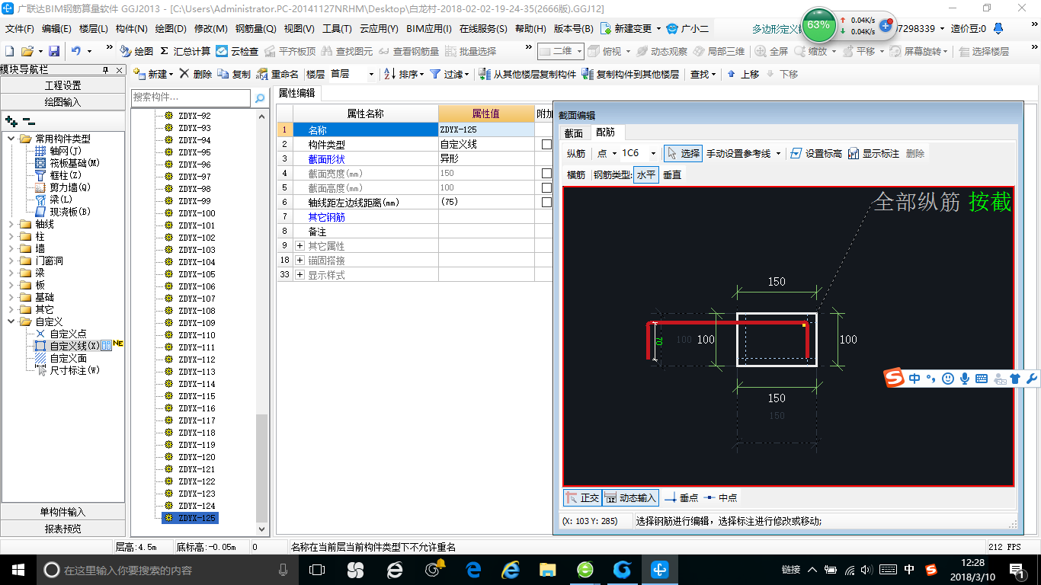Open Task View on the taskbar
Image resolution: width=1041 pixels, height=585 pixels.
click(x=316, y=569)
